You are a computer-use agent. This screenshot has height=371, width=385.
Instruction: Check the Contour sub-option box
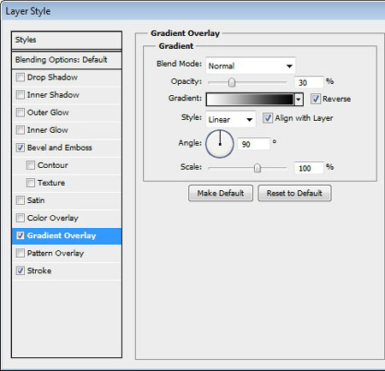pos(31,165)
